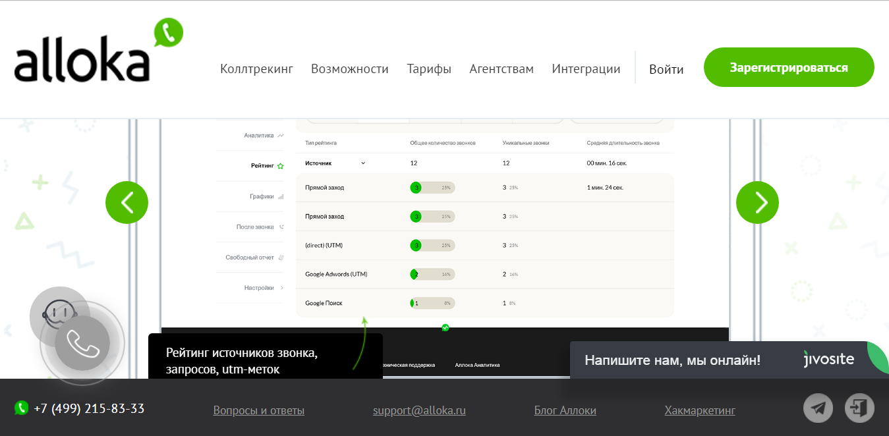The height and width of the screenshot is (436, 889).
Task: Open the Вопросы и ответы link
Action: [258, 410]
